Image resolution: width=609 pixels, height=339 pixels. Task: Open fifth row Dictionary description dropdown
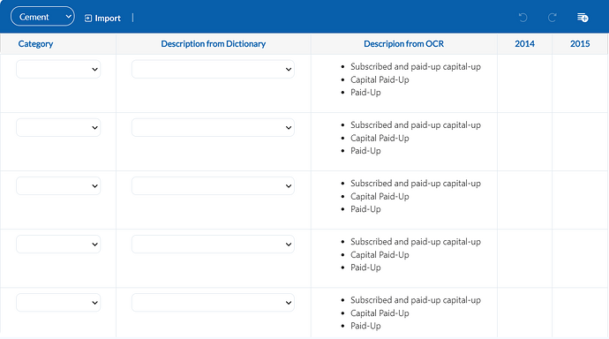point(213,302)
